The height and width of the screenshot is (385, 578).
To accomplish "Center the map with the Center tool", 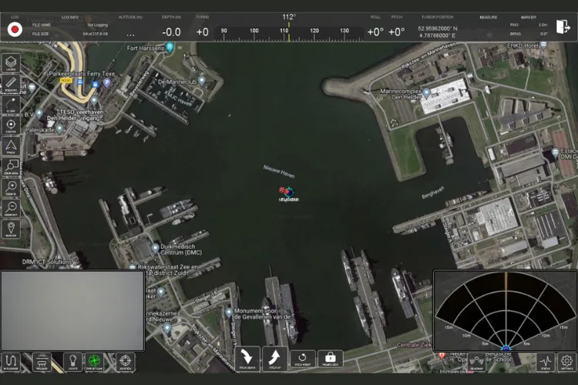I will click(x=11, y=126).
